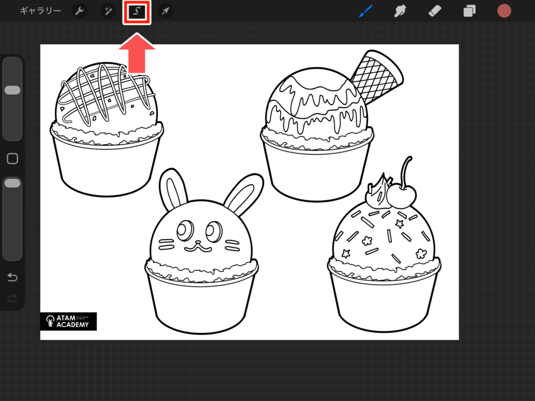Image resolution: width=535 pixels, height=401 pixels.
Task: Click the ATAM Academy logo on canvas
Action: [x=68, y=321]
